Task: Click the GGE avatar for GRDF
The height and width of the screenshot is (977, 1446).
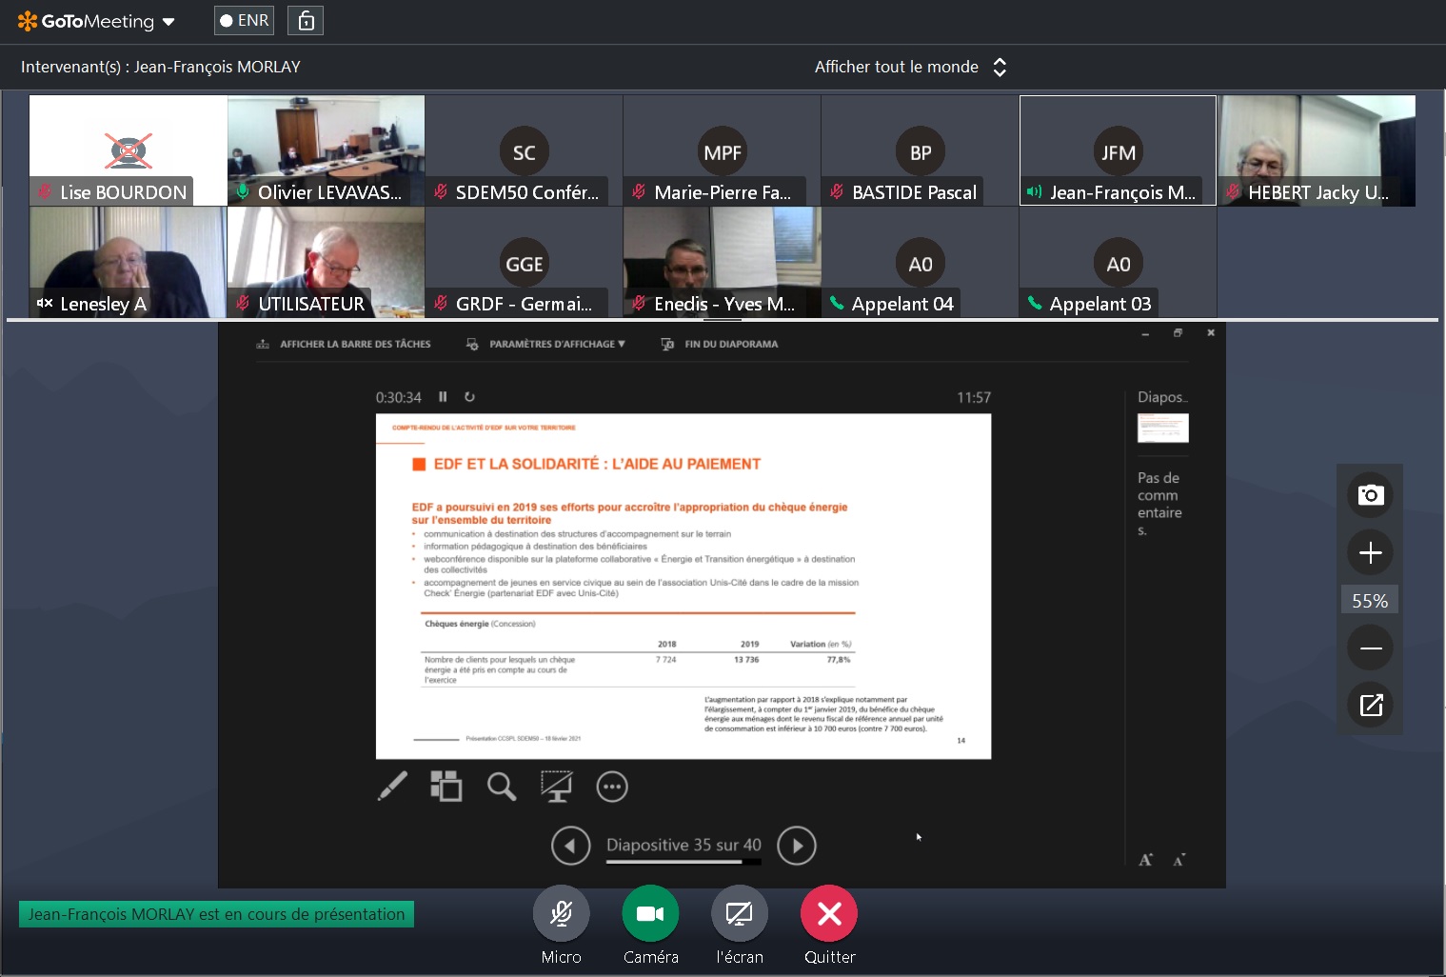Action: coord(525,264)
